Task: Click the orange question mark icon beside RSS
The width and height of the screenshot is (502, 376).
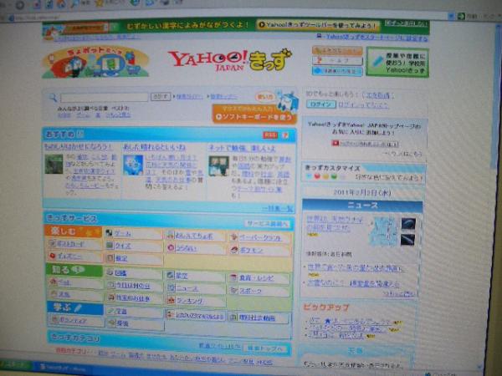Action: coord(284,135)
